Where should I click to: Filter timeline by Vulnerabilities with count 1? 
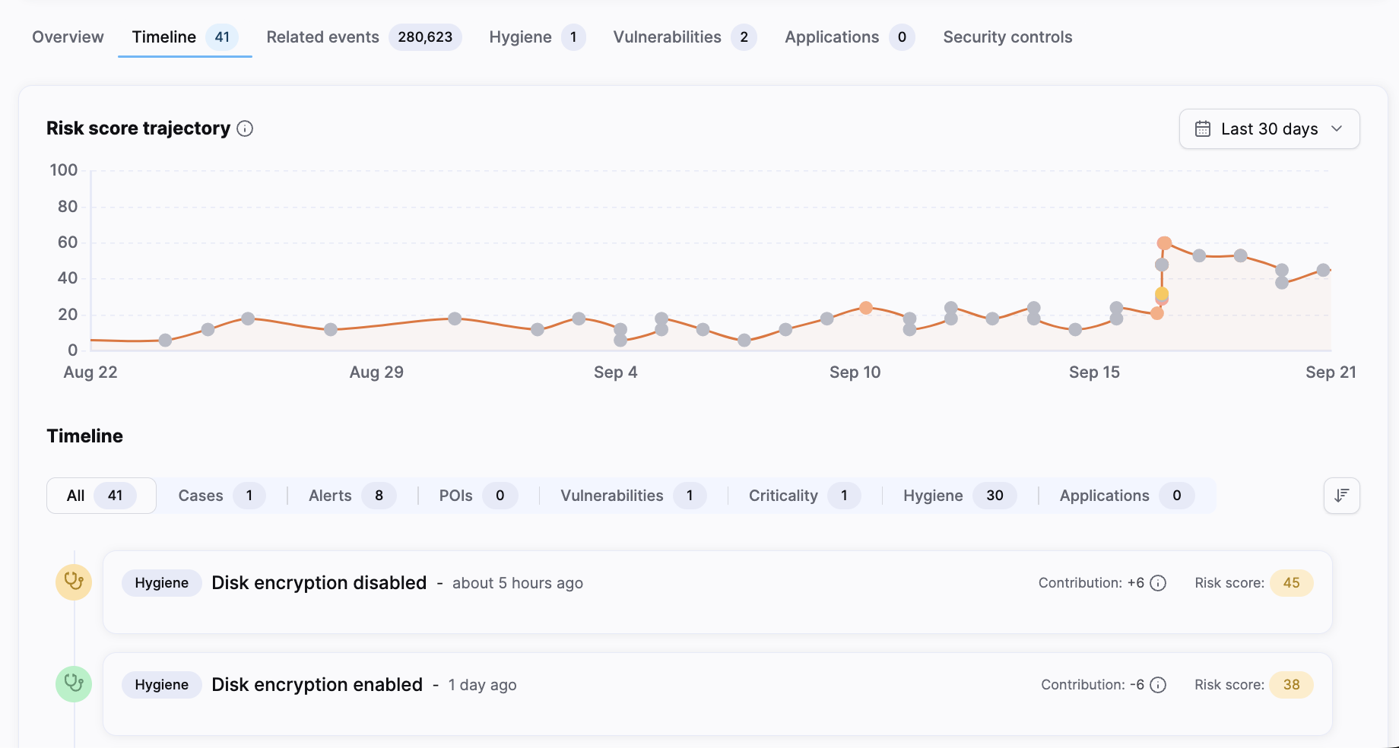[633, 496]
